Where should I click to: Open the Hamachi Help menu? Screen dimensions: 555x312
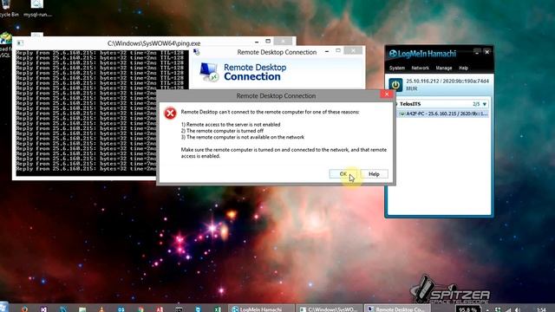463,68
